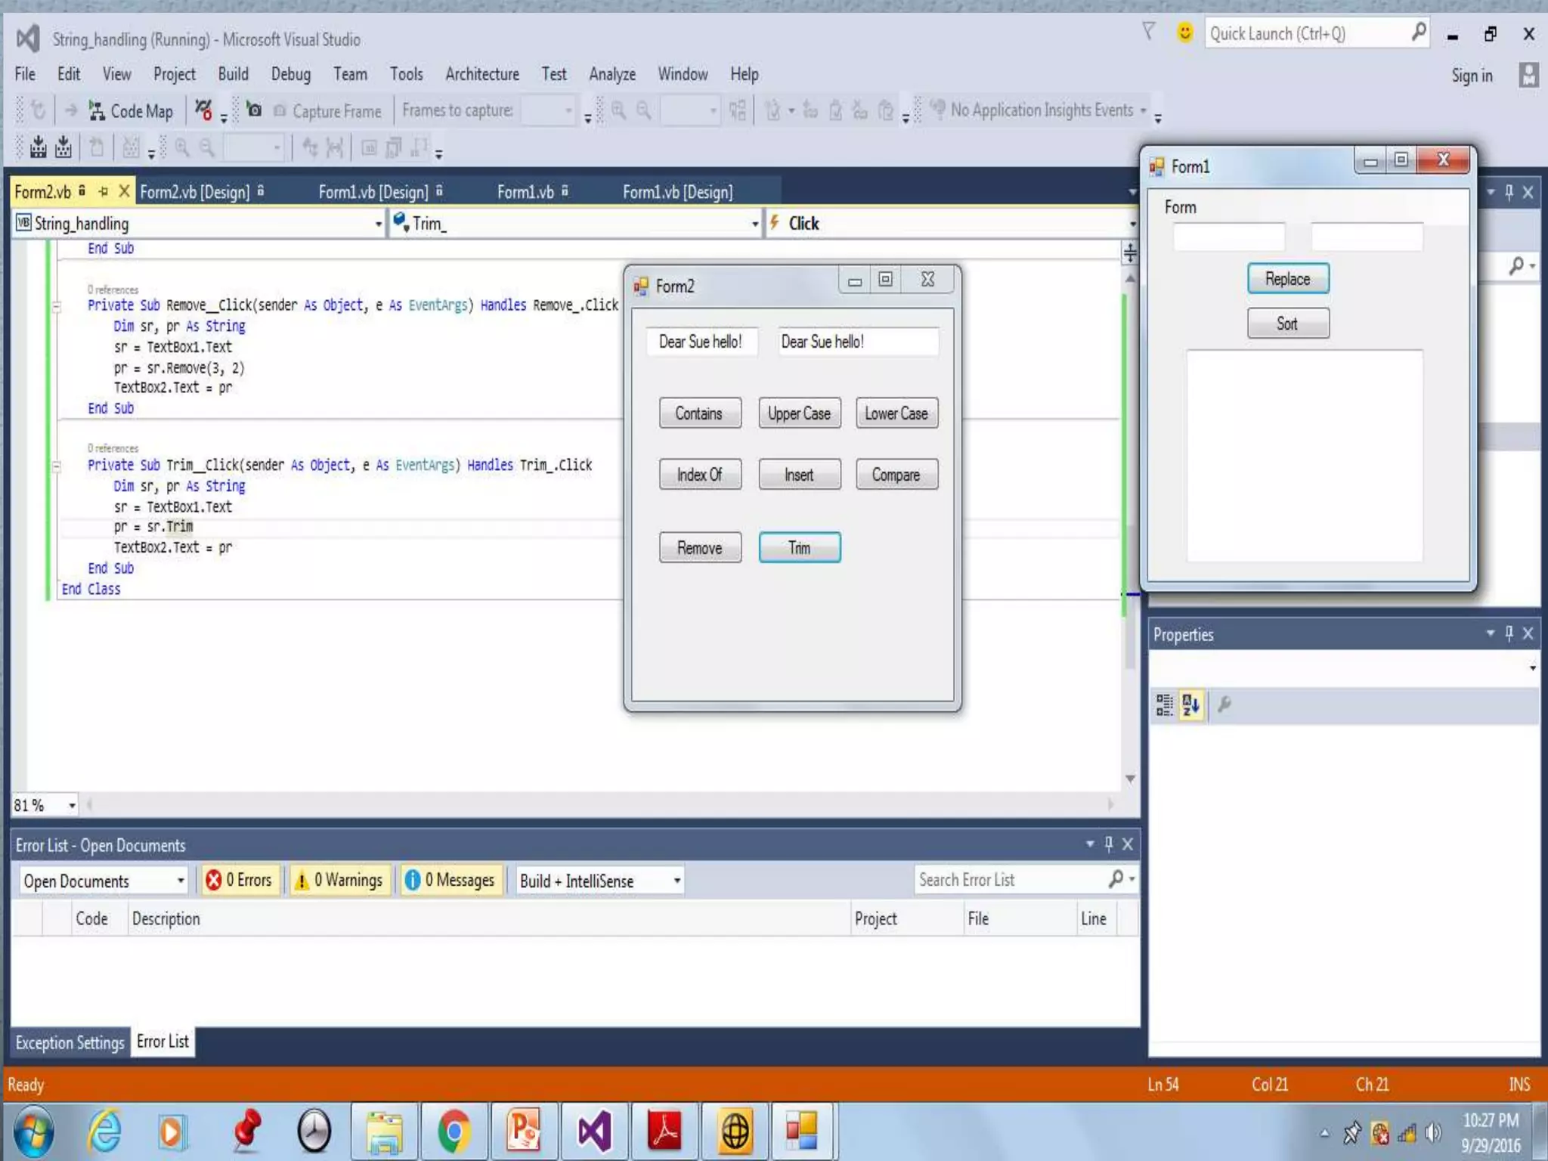The width and height of the screenshot is (1548, 1161).
Task: Click the Categorized icon in Properties panel
Action: coord(1164,704)
